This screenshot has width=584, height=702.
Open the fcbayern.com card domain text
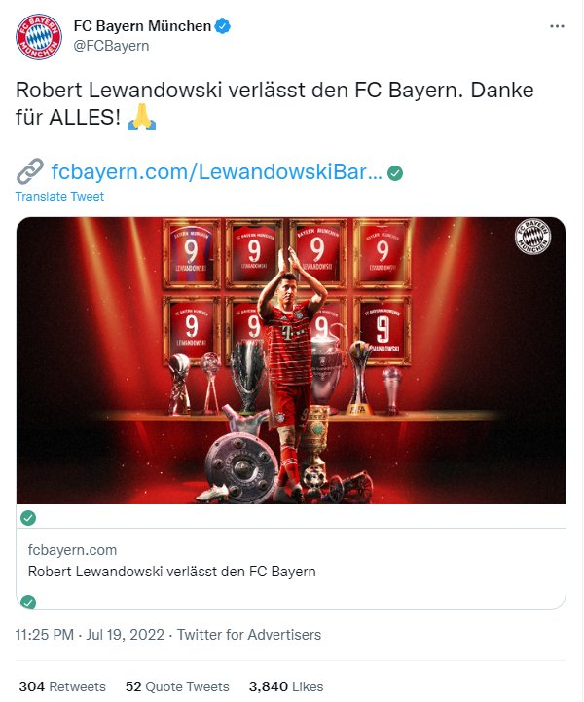pos(72,550)
